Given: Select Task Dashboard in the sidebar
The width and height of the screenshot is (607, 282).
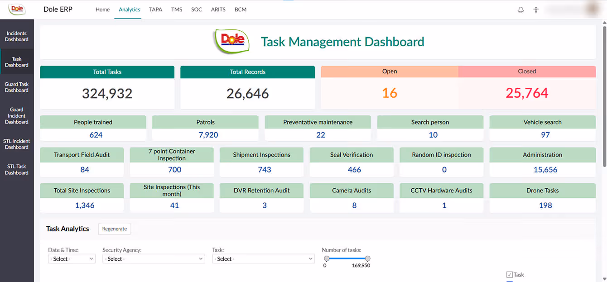Looking at the screenshot, I should [17, 62].
